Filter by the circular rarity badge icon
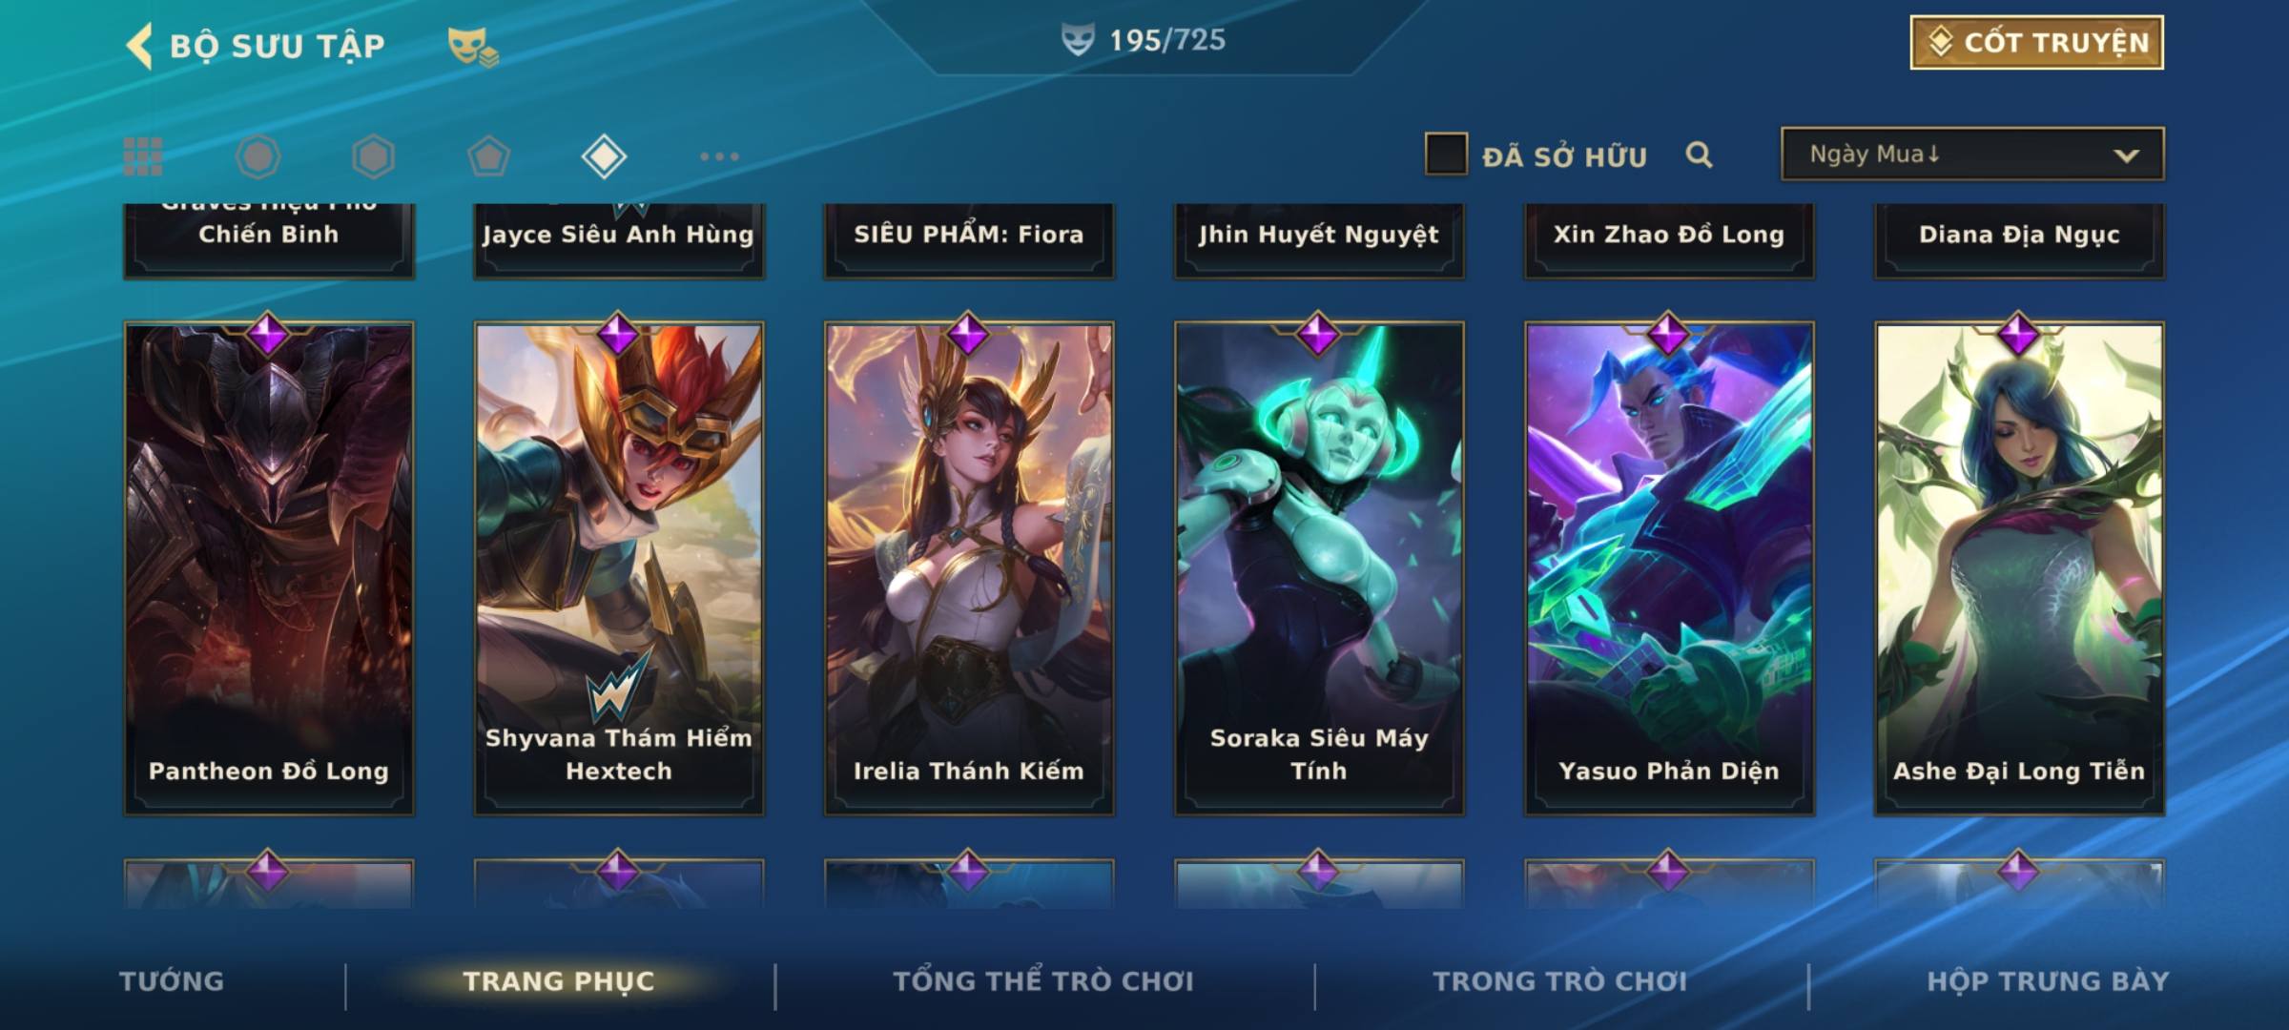The width and height of the screenshot is (2289, 1030). tap(258, 156)
